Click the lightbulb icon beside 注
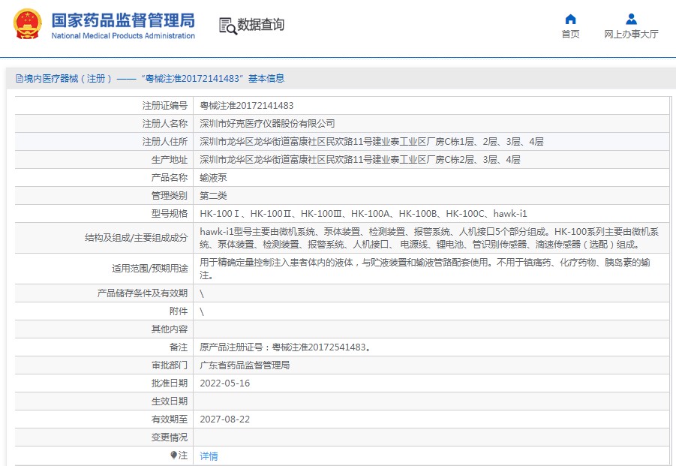Viewport: 676px width, 466px height. tap(173, 455)
